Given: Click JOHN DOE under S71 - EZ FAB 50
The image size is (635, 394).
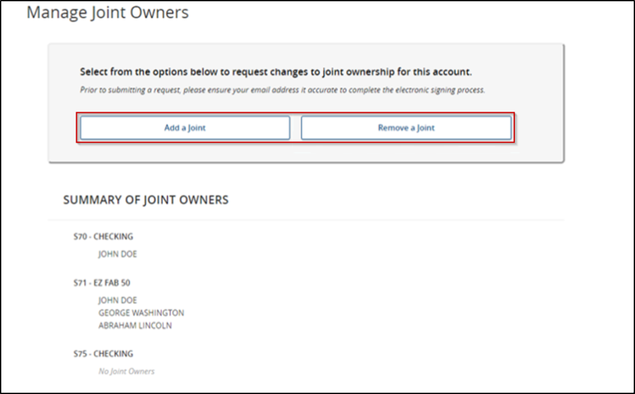Looking at the screenshot, I should point(117,300).
